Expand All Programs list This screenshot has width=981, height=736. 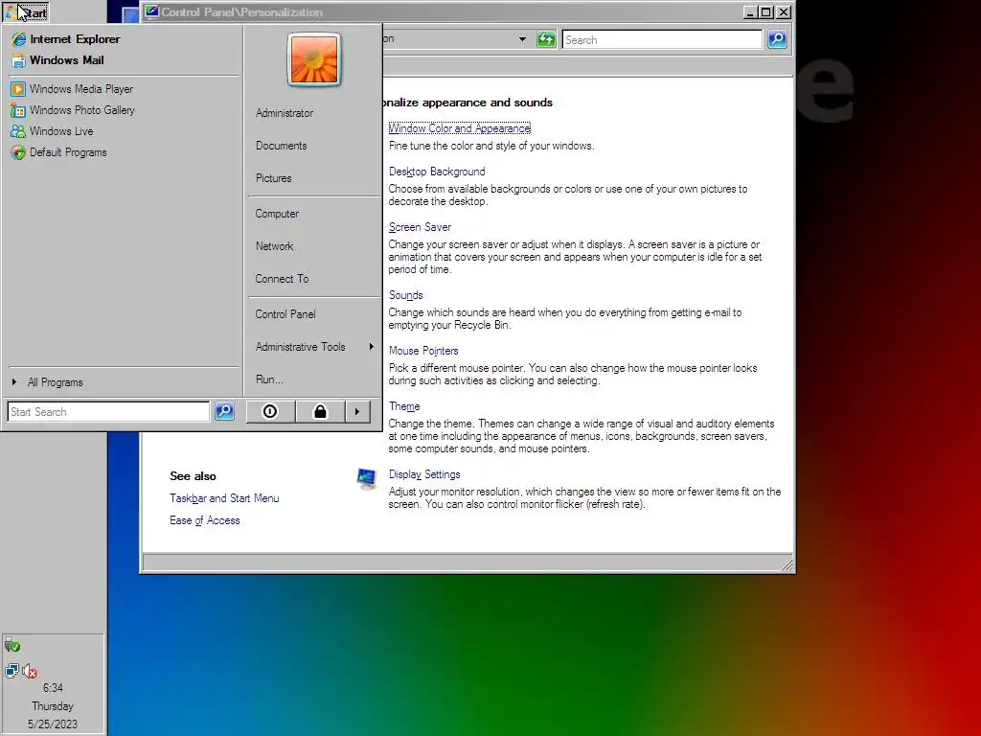(x=48, y=381)
